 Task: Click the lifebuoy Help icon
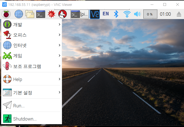(x=7, y=79)
